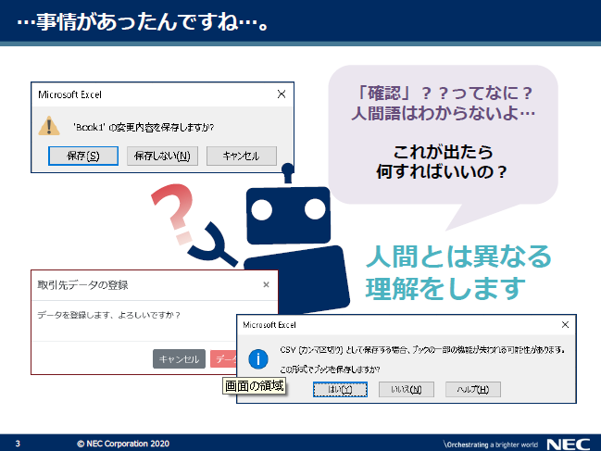Close the Book1 save confirmation dialog
This screenshot has width=601, height=451.
[x=282, y=94]
